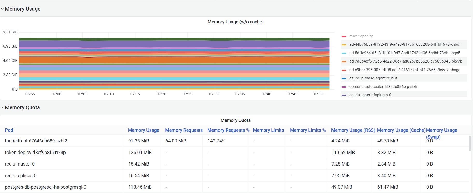Sort by Memory Requests % column
The image size is (473, 193).
pyautogui.click(x=228, y=130)
